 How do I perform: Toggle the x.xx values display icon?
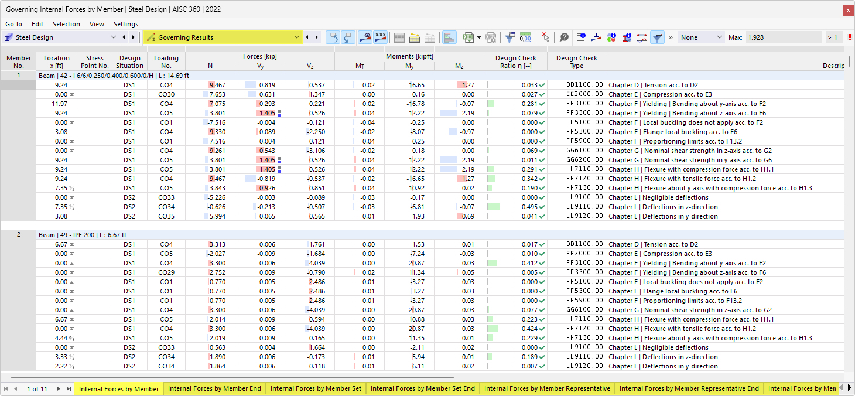pyautogui.click(x=381, y=37)
